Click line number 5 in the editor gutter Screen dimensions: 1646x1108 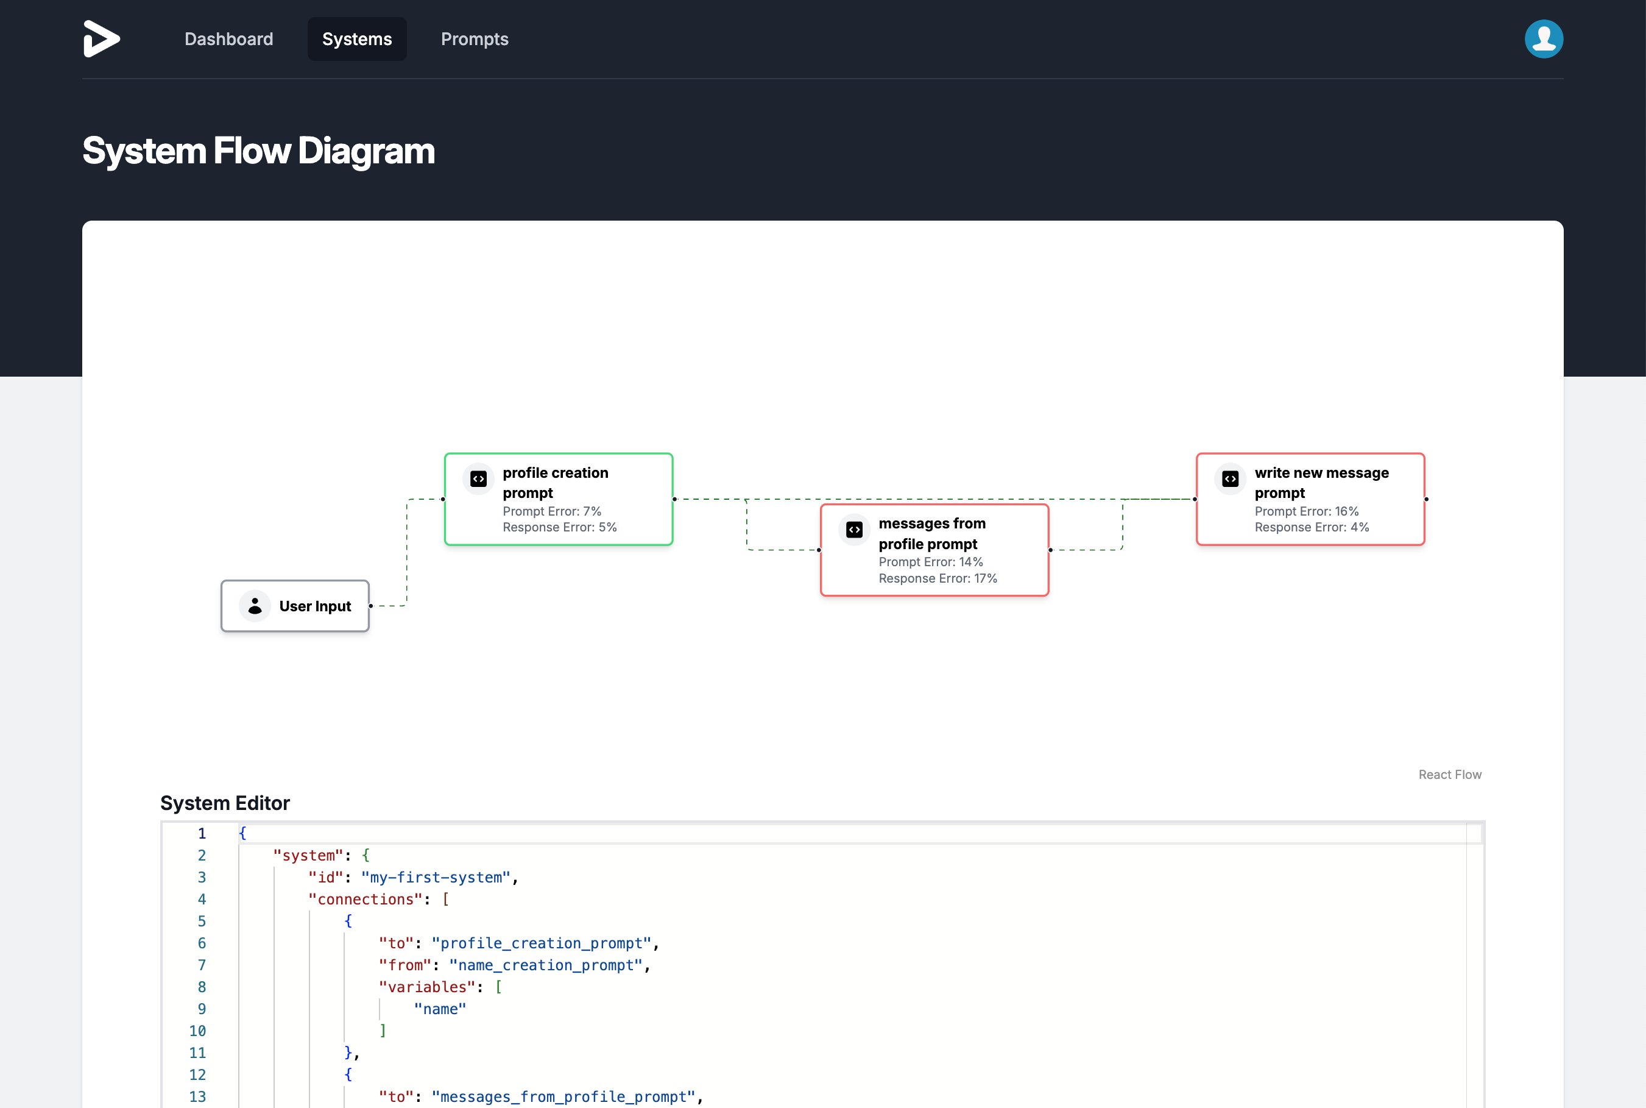[x=201, y=922]
